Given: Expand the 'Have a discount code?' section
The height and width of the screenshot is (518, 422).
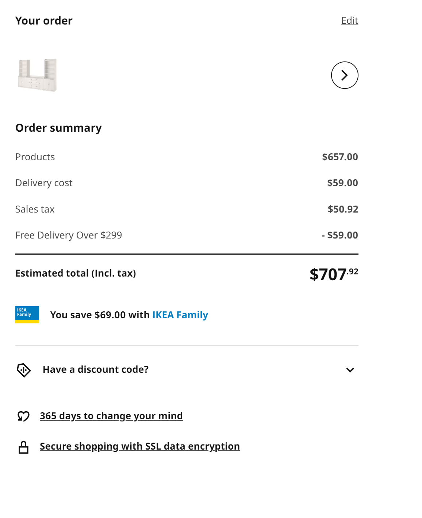Looking at the screenshot, I should coord(96,370).
